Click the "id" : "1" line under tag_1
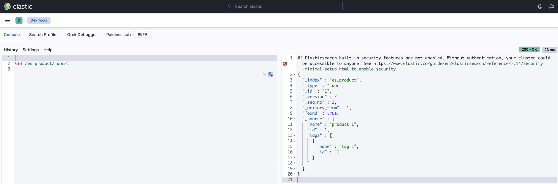This screenshot has width=558, height=184. point(329,152)
